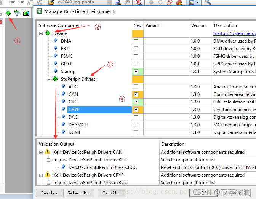Image resolution: width=256 pixels, height=199 pixels.
Task: Click the Manage Run-Time Environment title icon
Action: (39, 11)
